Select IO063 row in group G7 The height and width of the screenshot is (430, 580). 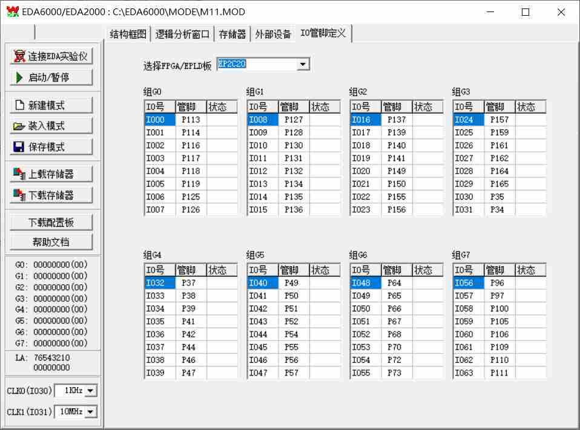(x=468, y=373)
